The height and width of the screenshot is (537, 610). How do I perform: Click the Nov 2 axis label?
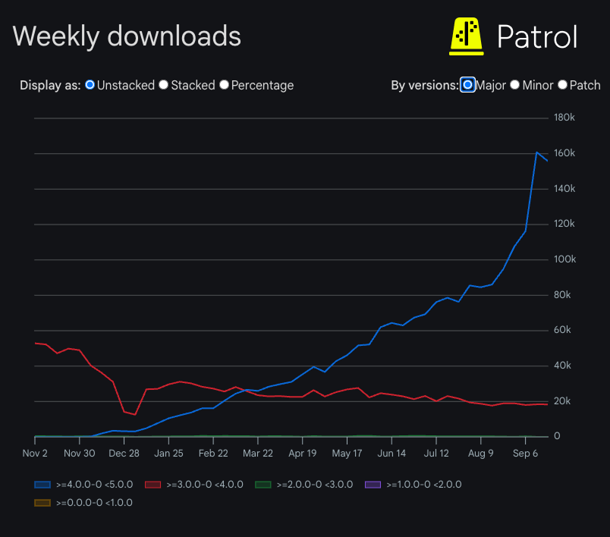[x=35, y=454]
